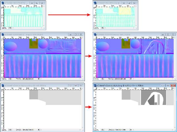Maximize the normal map window showing the arch detail
This screenshot has height=132, width=177.
(x=168, y=35)
